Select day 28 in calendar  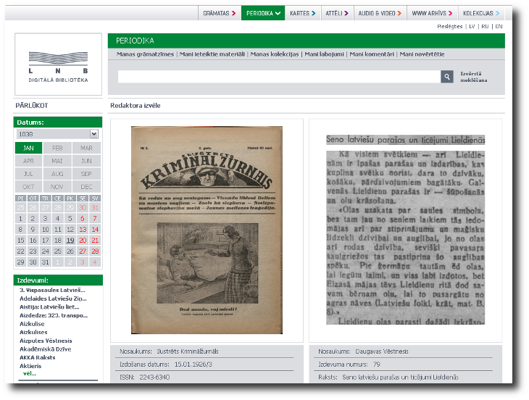(x=95, y=251)
